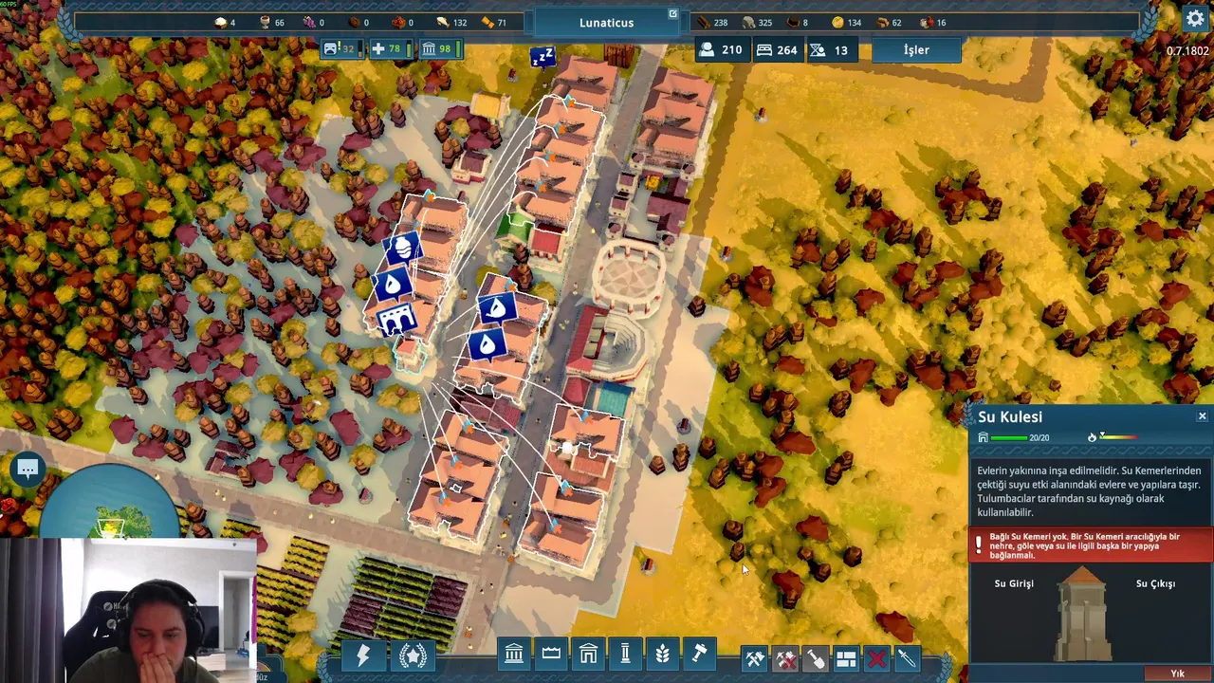
Task: Open the settings gear
Action: [1195, 18]
